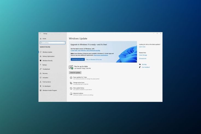Open Windows Insider Program settings

[49, 90]
